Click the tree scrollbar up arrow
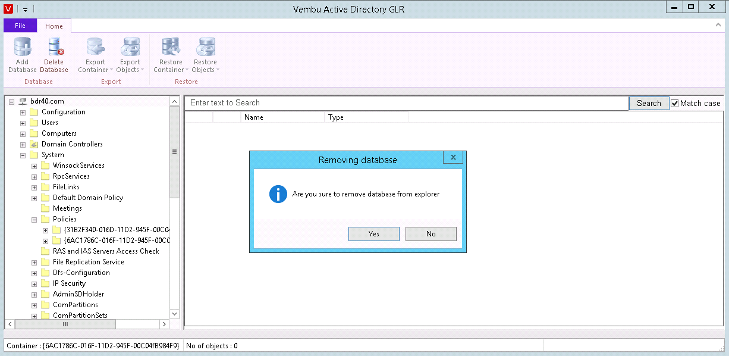Viewport: 729px width, 356px height. (x=174, y=102)
